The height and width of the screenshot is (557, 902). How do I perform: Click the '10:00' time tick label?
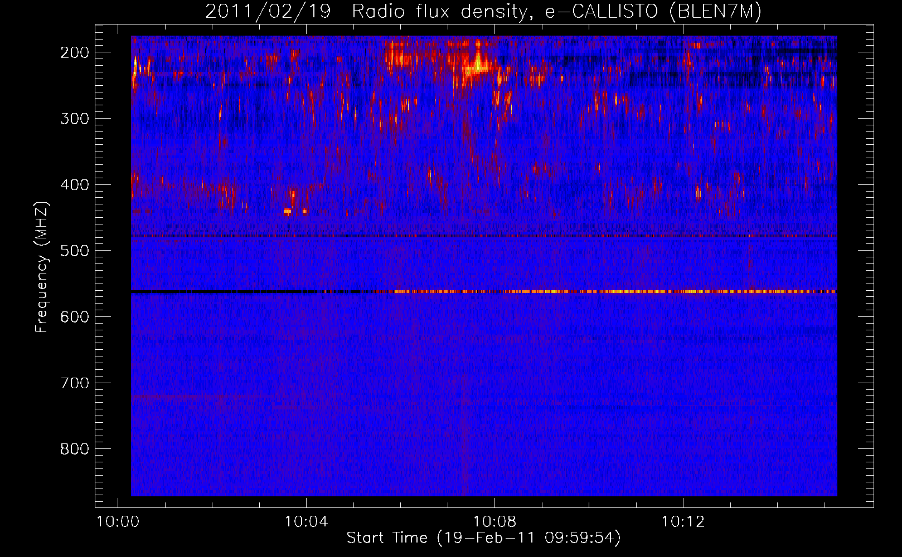[x=118, y=522]
